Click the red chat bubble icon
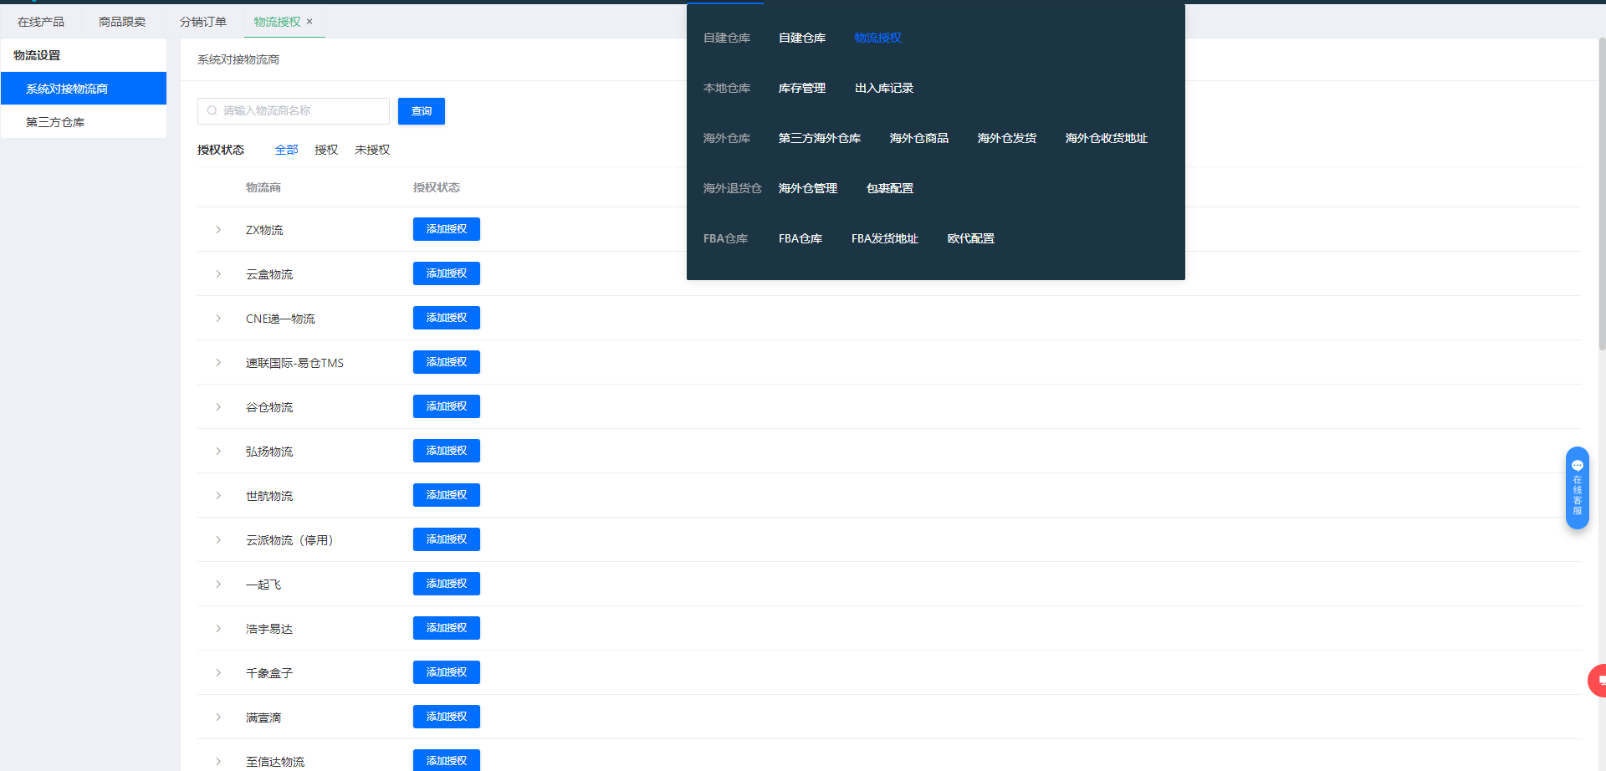 coord(1598,681)
